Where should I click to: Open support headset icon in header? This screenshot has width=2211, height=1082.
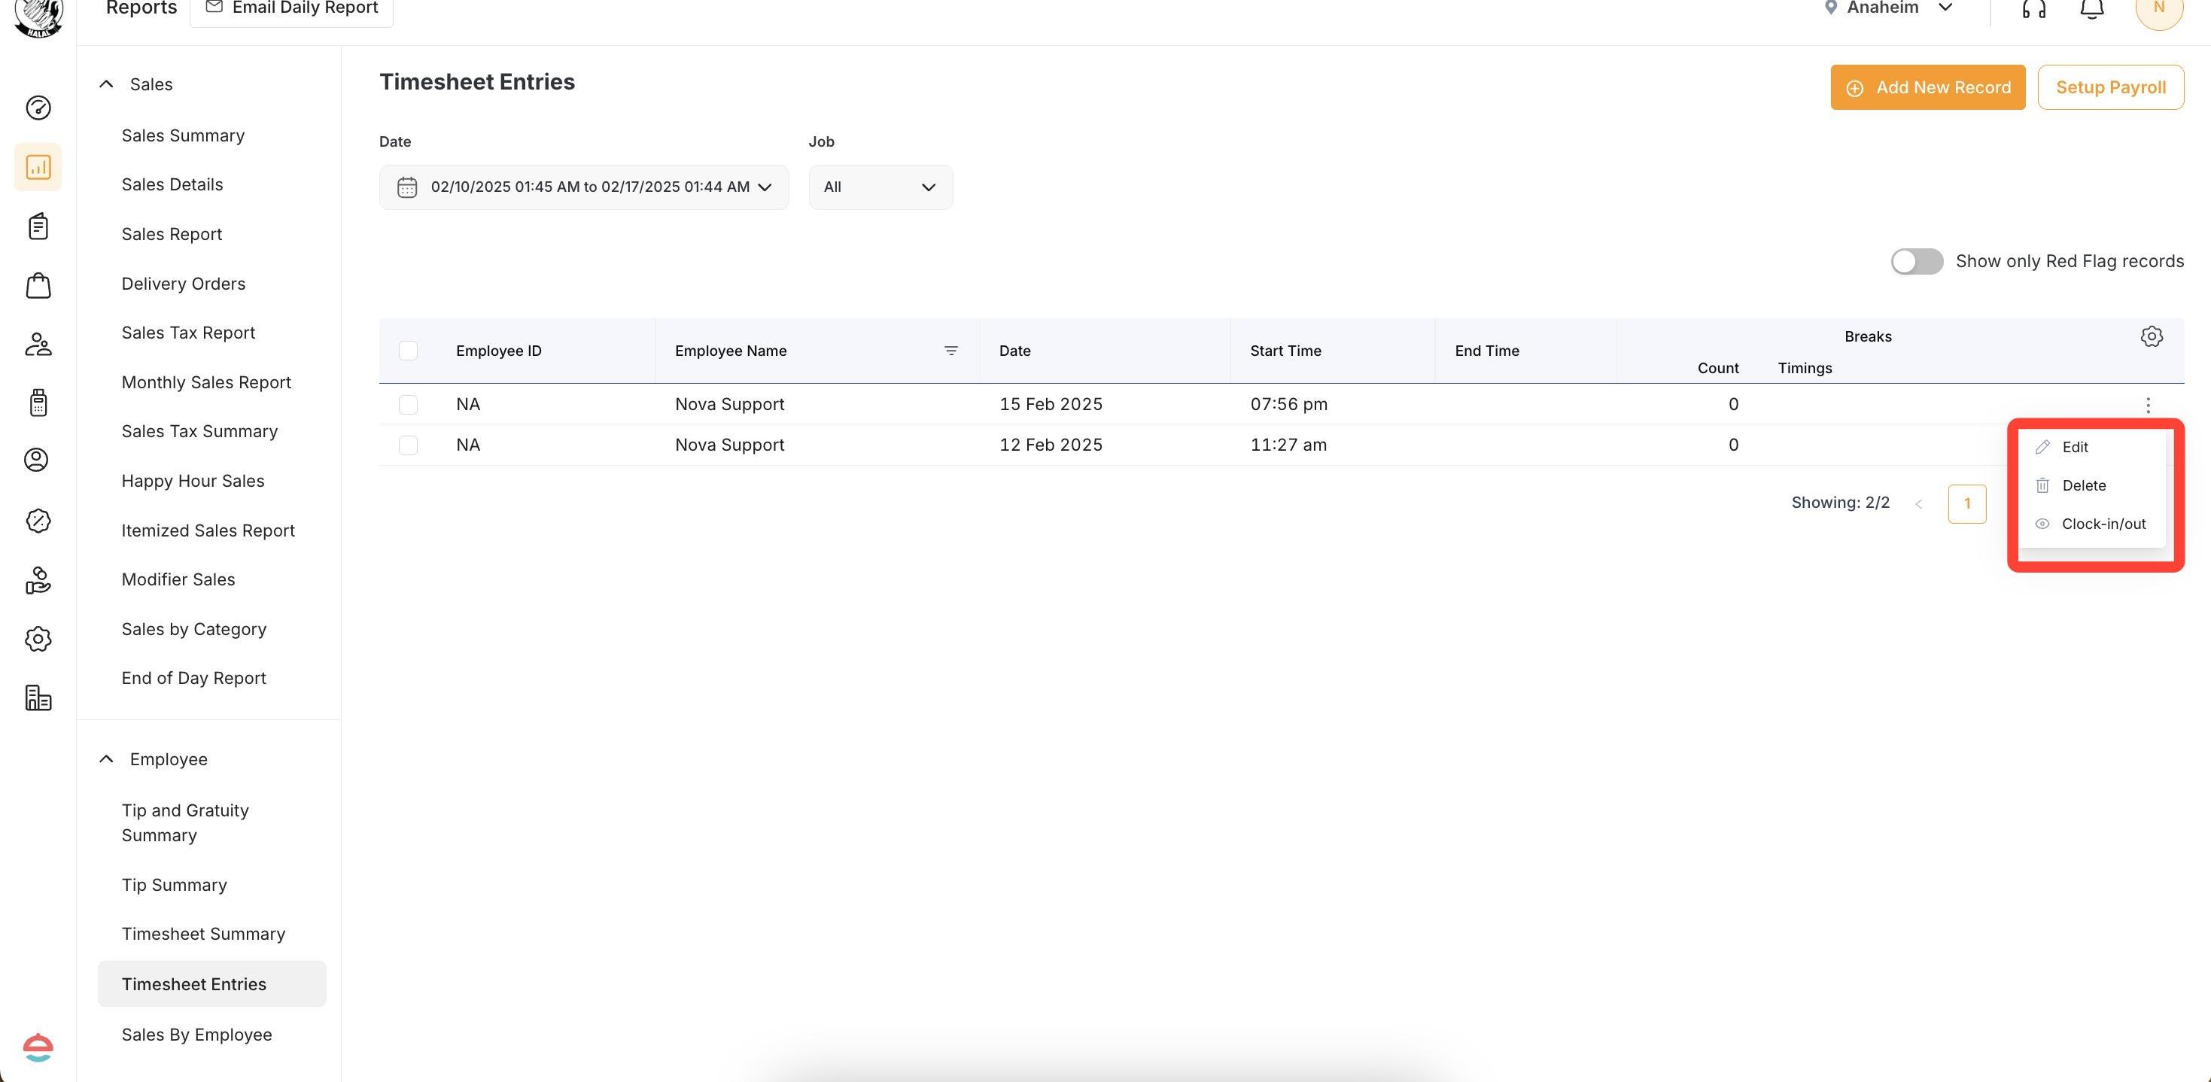2033,8
